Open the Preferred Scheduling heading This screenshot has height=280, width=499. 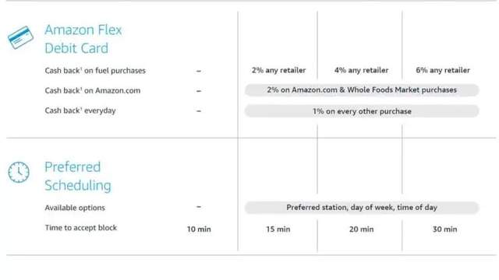(78, 177)
